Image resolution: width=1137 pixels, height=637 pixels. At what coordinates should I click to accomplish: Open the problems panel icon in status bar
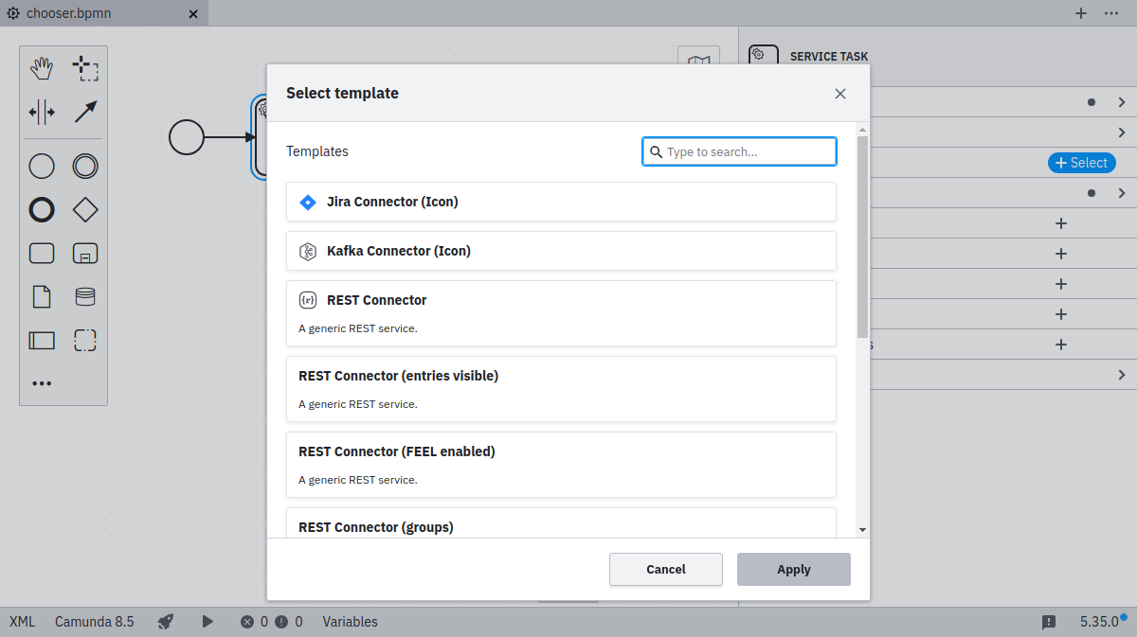pyautogui.click(x=1049, y=622)
